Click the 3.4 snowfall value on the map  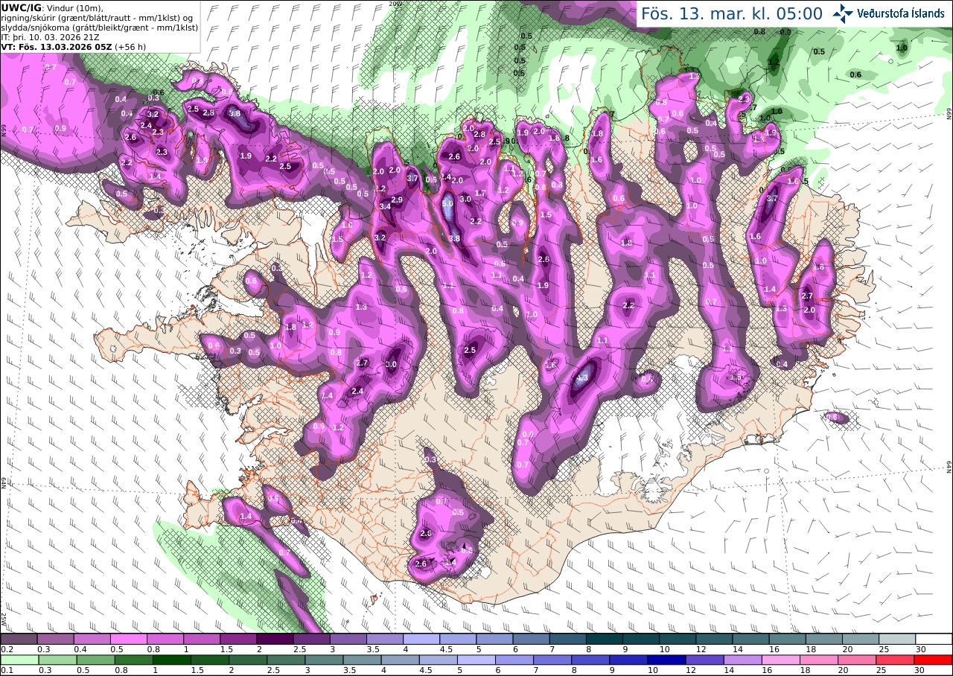(x=385, y=206)
